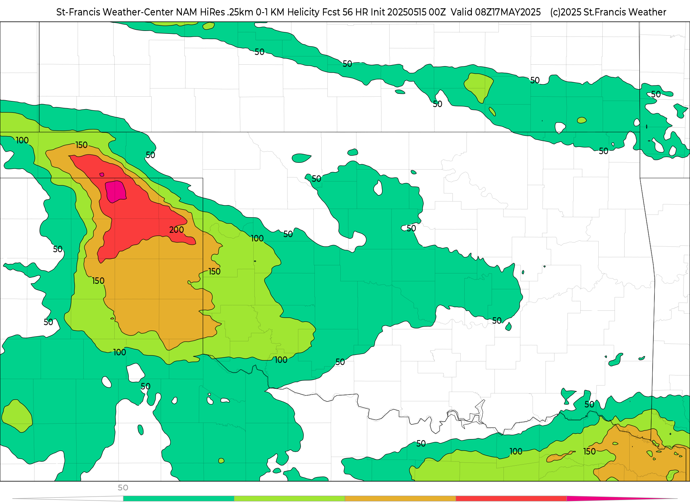Click the '200' helicity contour label
The height and width of the screenshot is (503, 690).
(x=176, y=230)
